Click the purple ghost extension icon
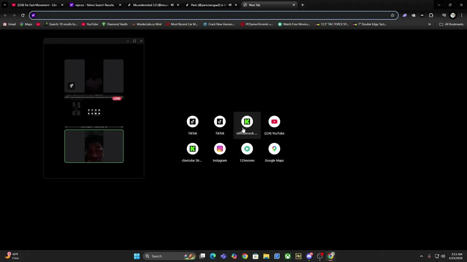 [x=405, y=15]
